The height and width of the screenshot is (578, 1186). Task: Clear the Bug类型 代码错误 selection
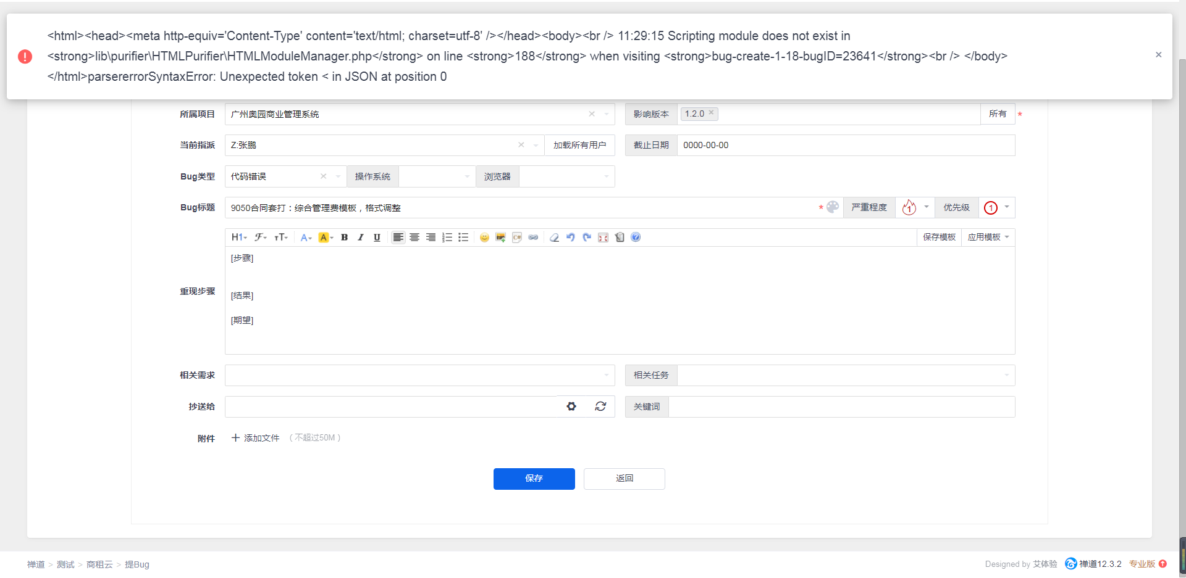(323, 176)
